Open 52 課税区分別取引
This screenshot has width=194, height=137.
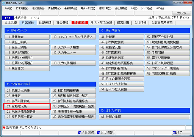(167, 37)
